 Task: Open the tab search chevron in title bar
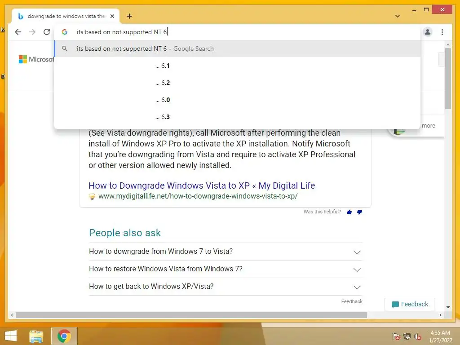point(397,16)
